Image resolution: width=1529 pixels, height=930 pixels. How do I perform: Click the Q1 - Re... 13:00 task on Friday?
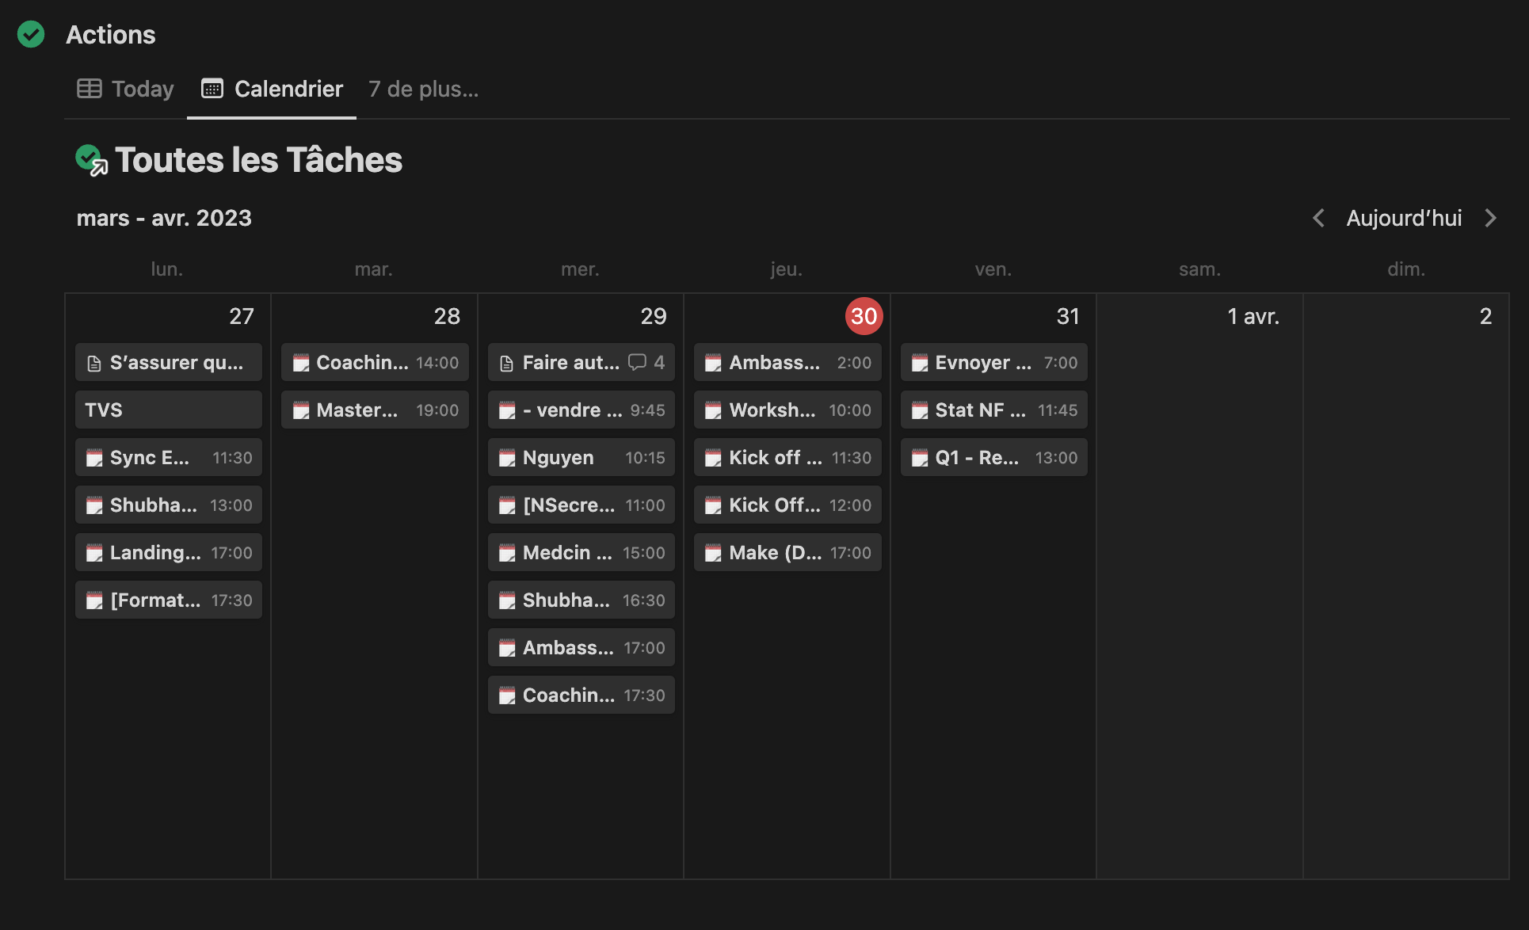(993, 456)
